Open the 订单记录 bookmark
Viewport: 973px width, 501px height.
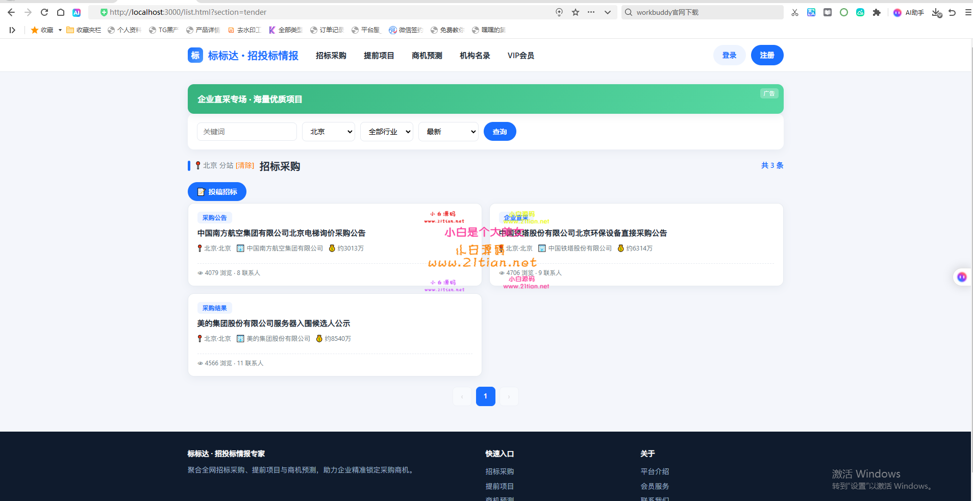[327, 30]
